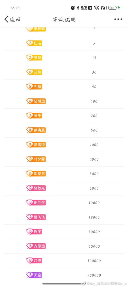Select the level 15 程宇 badge

(34, 232)
